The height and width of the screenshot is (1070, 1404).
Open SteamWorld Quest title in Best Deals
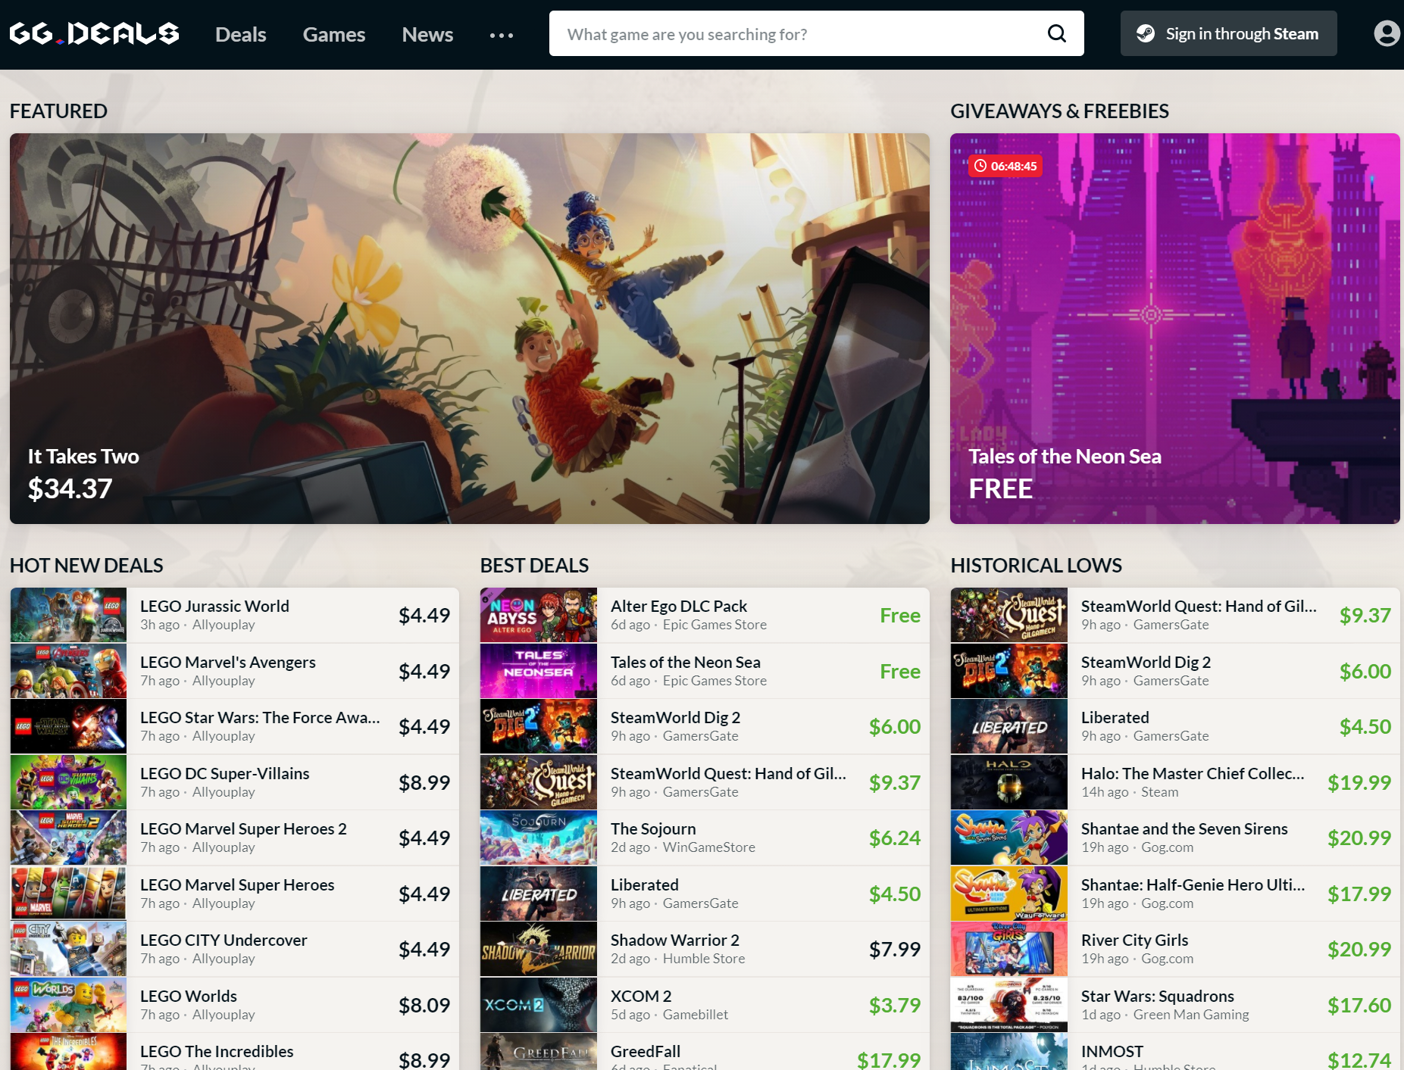pyautogui.click(x=728, y=773)
